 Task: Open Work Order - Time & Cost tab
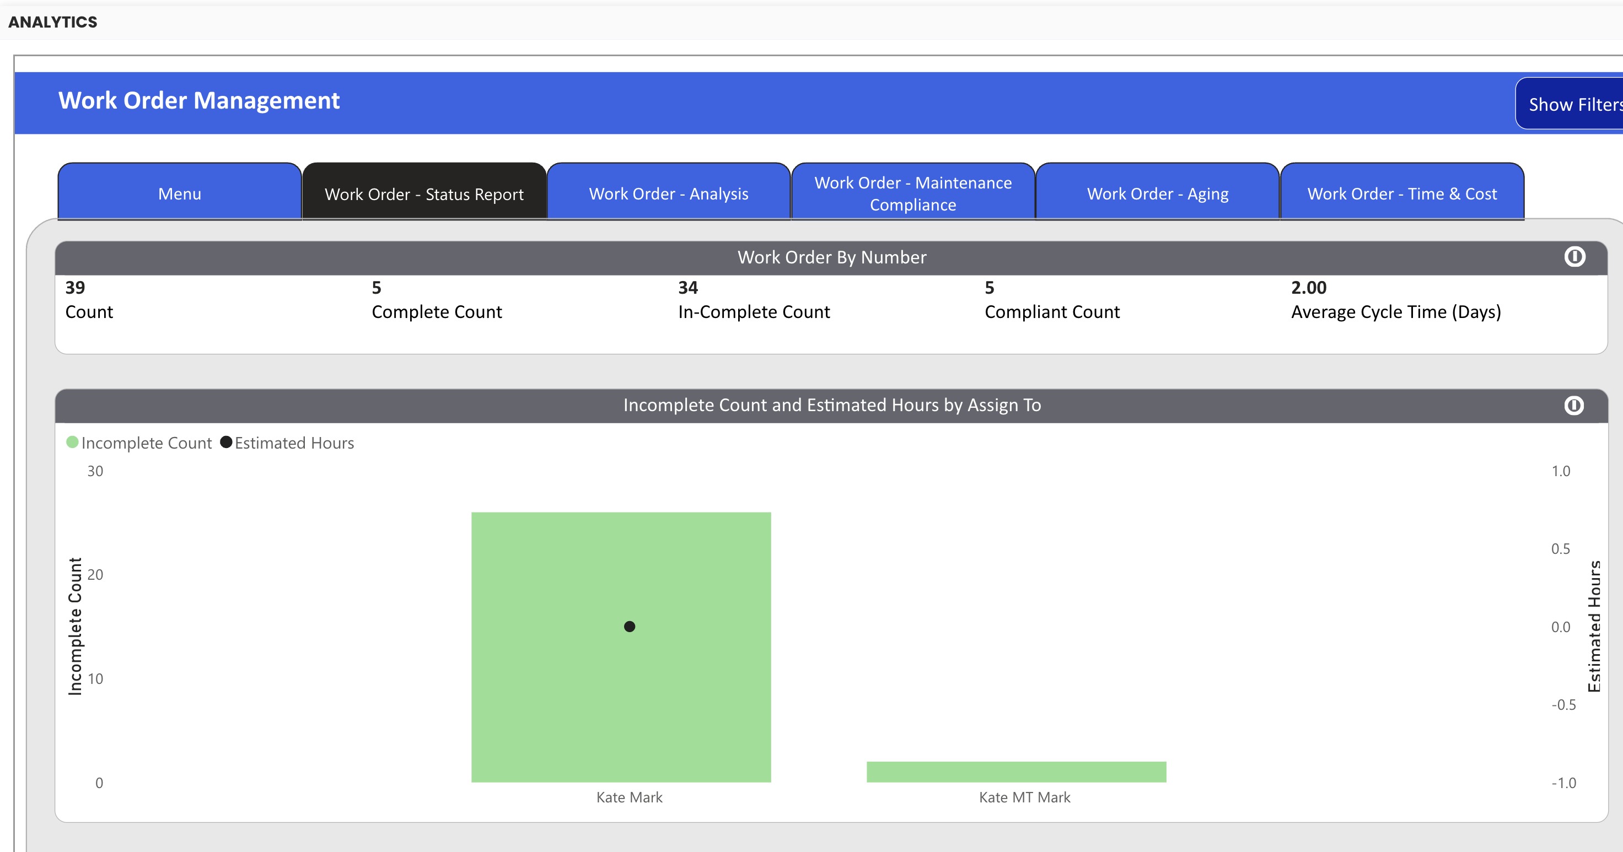pos(1401,193)
